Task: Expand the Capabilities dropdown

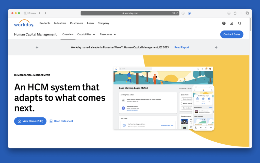Action: [86, 34]
